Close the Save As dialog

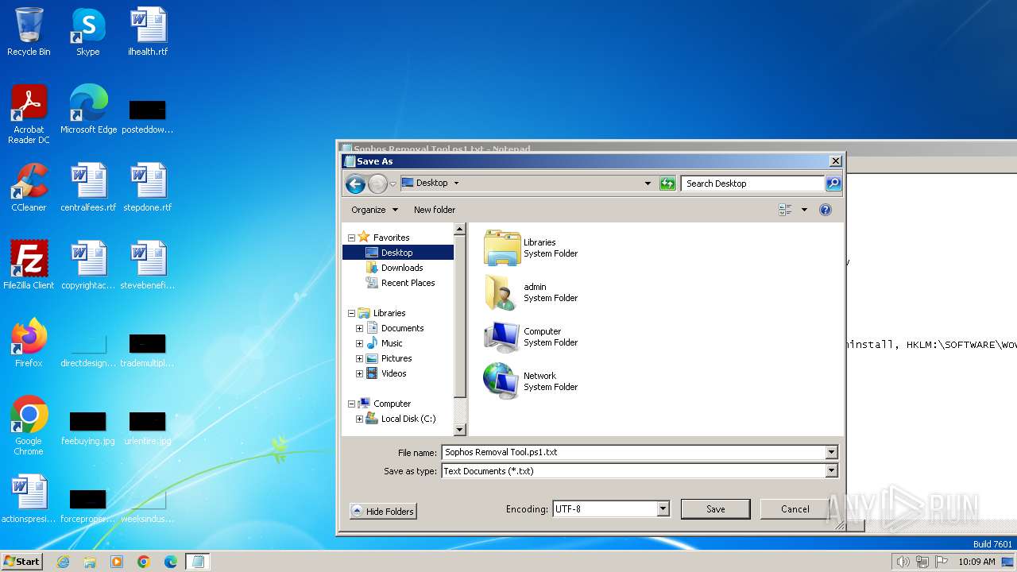coord(835,161)
